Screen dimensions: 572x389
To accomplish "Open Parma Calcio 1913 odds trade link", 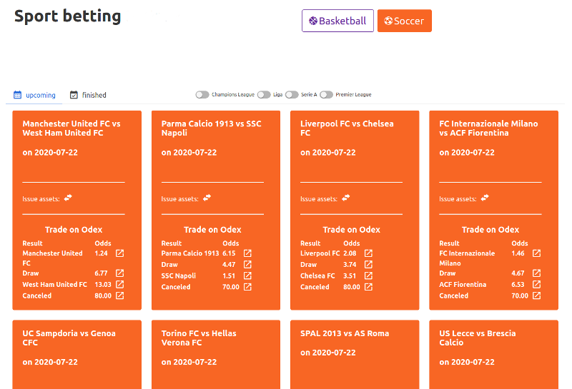I will click(247, 253).
